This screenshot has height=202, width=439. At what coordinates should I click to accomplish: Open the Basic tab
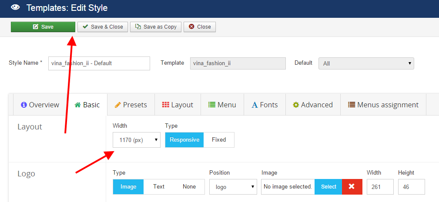[87, 105]
